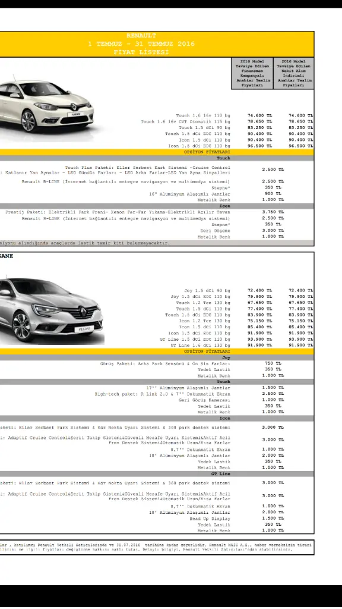Select the '16" Alüminyum Alaşımlı Jantlar' option

pyautogui.click(x=189, y=194)
